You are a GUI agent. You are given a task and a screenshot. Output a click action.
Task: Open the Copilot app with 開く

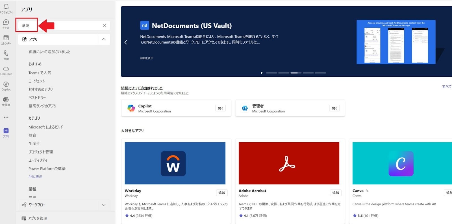[220, 108]
